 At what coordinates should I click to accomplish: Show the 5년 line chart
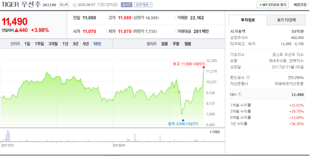(x=86, y=44)
